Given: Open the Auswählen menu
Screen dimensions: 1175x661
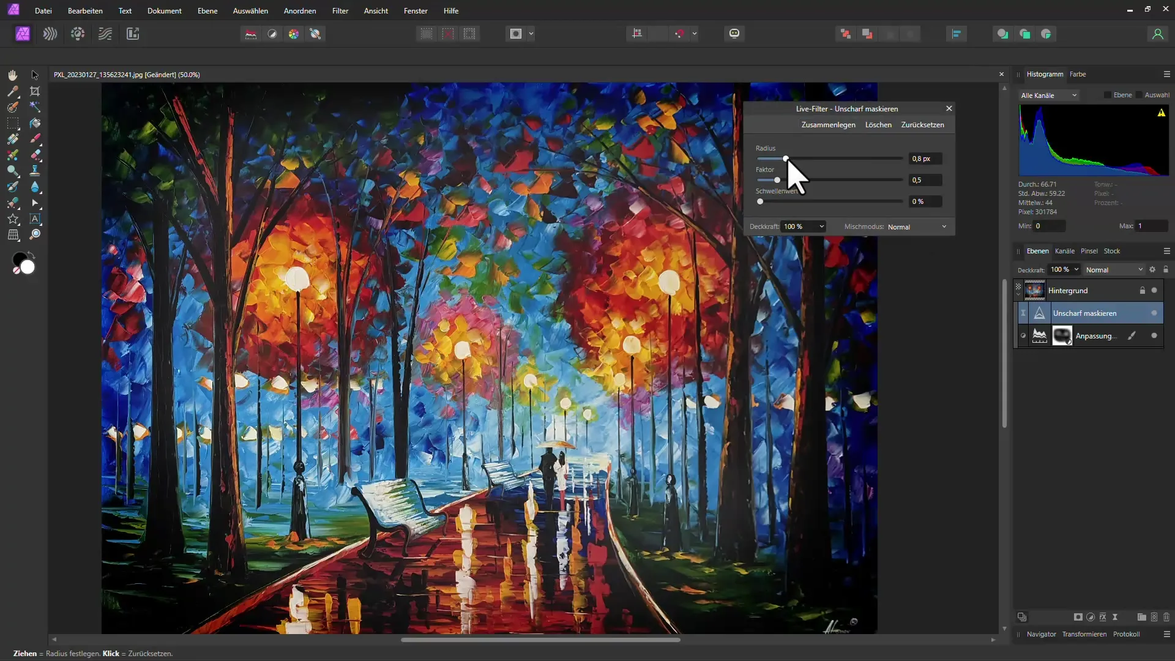Looking at the screenshot, I should click(x=250, y=11).
